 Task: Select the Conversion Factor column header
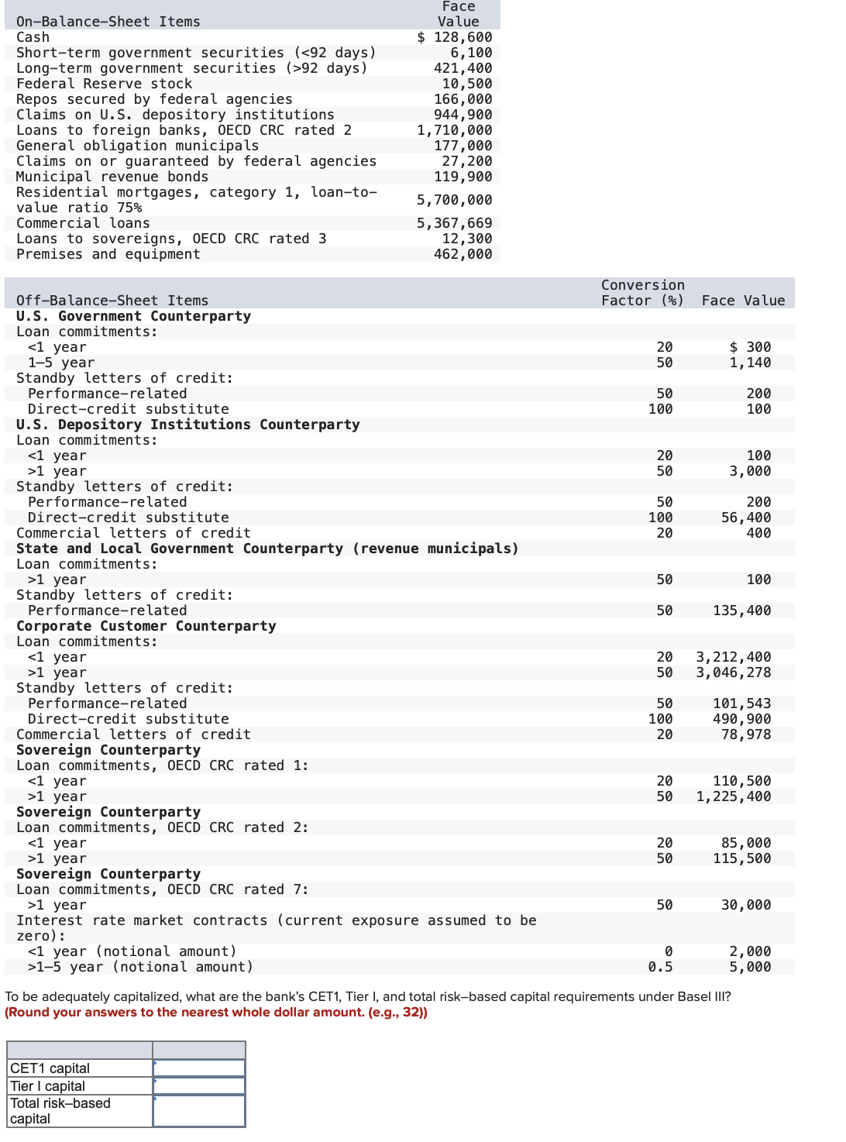(x=642, y=292)
